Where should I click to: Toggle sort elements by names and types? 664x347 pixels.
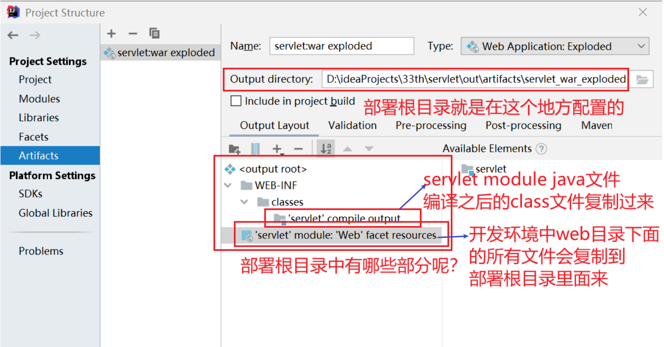pos(326,149)
